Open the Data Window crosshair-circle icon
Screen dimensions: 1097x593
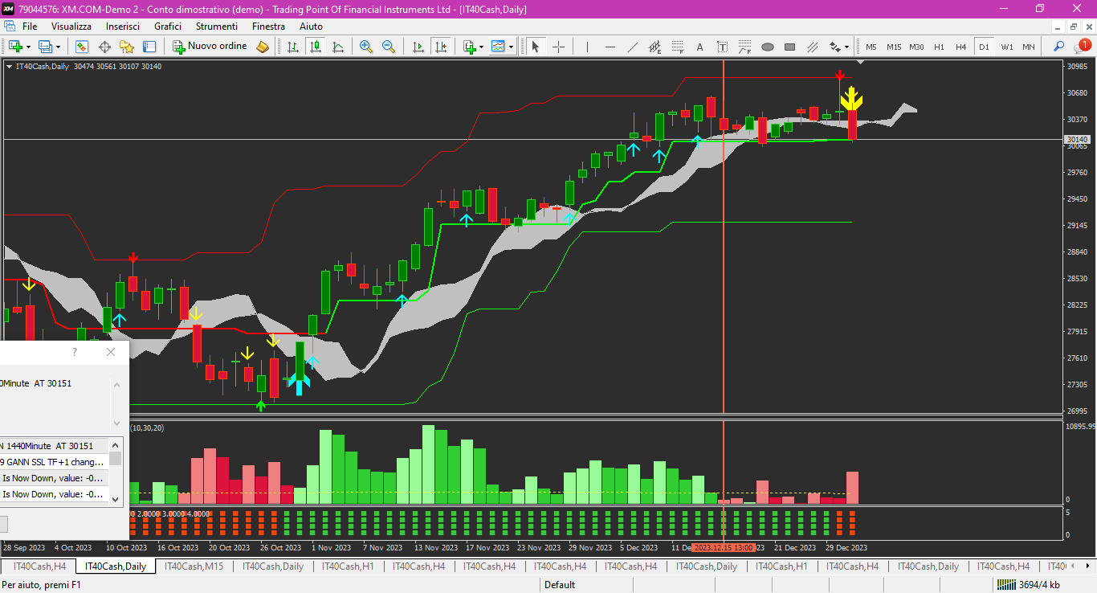click(104, 47)
